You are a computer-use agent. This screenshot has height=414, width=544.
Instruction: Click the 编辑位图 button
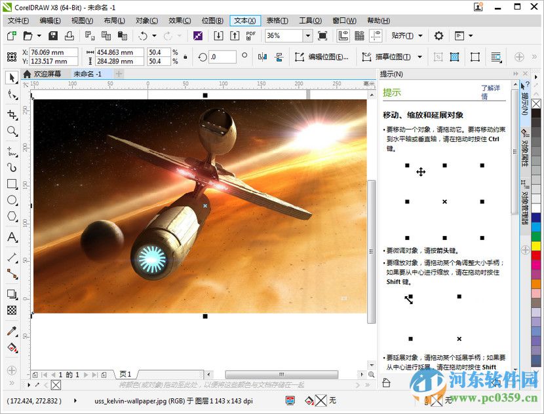(x=328, y=57)
